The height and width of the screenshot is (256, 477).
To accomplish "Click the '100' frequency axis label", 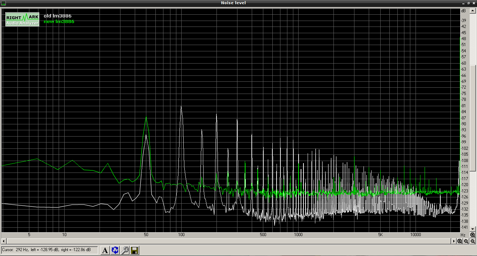I will click(x=181, y=235).
